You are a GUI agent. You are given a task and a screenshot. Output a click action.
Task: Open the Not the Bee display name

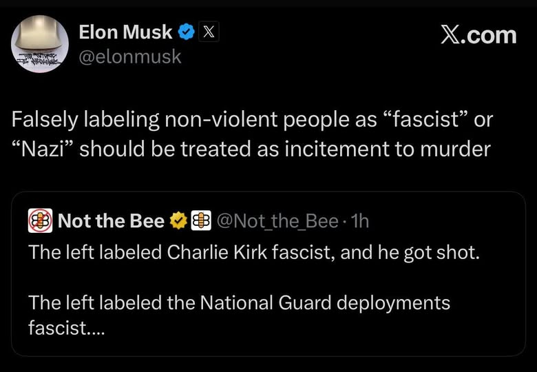[x=110, y=220]
